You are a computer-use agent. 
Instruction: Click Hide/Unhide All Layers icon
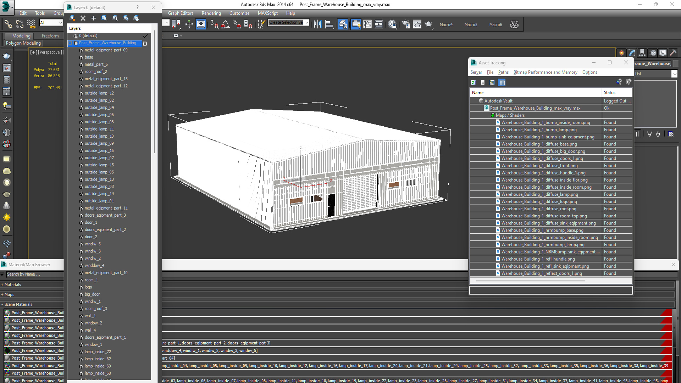pos(126,18)
